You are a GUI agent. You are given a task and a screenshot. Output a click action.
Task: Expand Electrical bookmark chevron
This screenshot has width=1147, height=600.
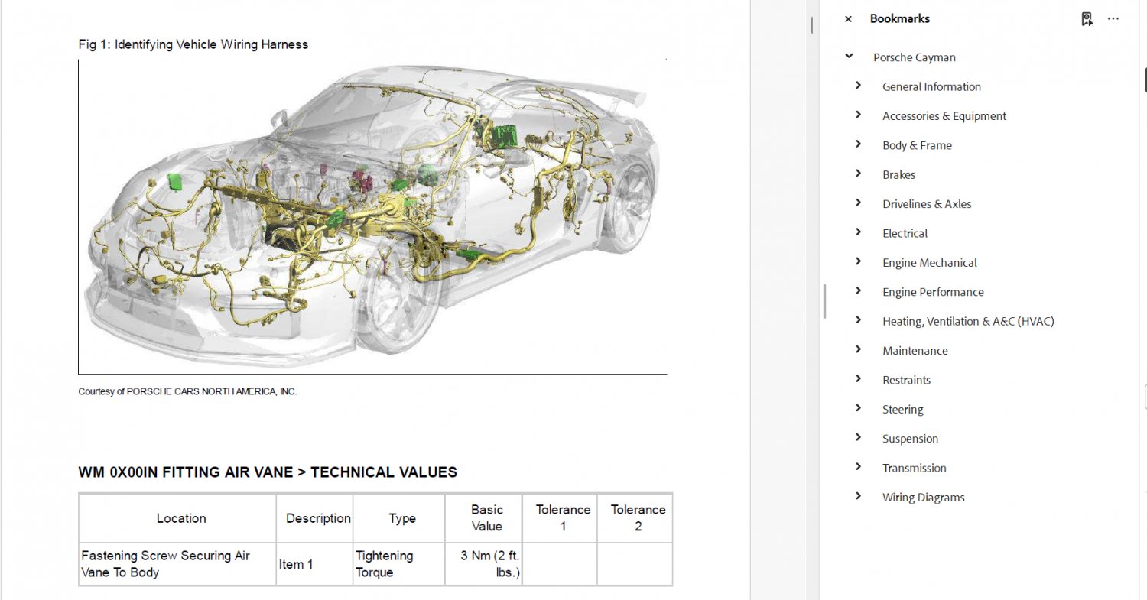(859, 232)
